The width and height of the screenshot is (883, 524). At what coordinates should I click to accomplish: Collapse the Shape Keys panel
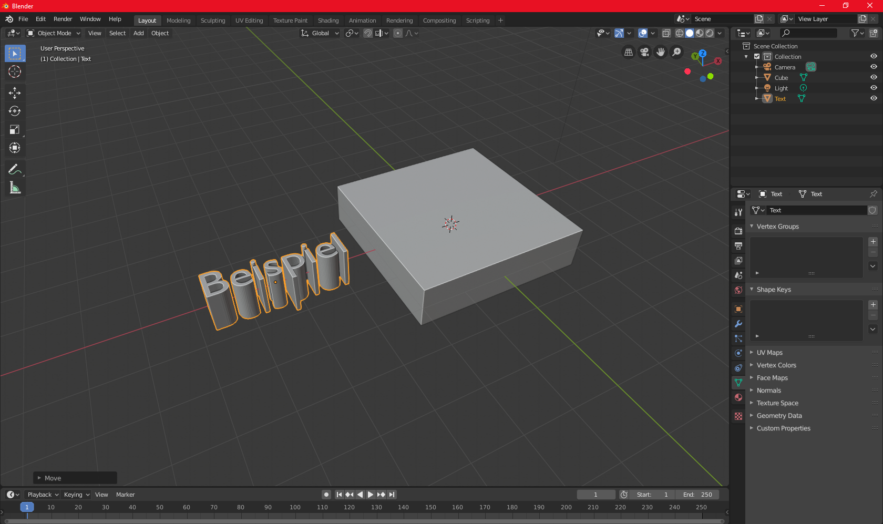774,290
